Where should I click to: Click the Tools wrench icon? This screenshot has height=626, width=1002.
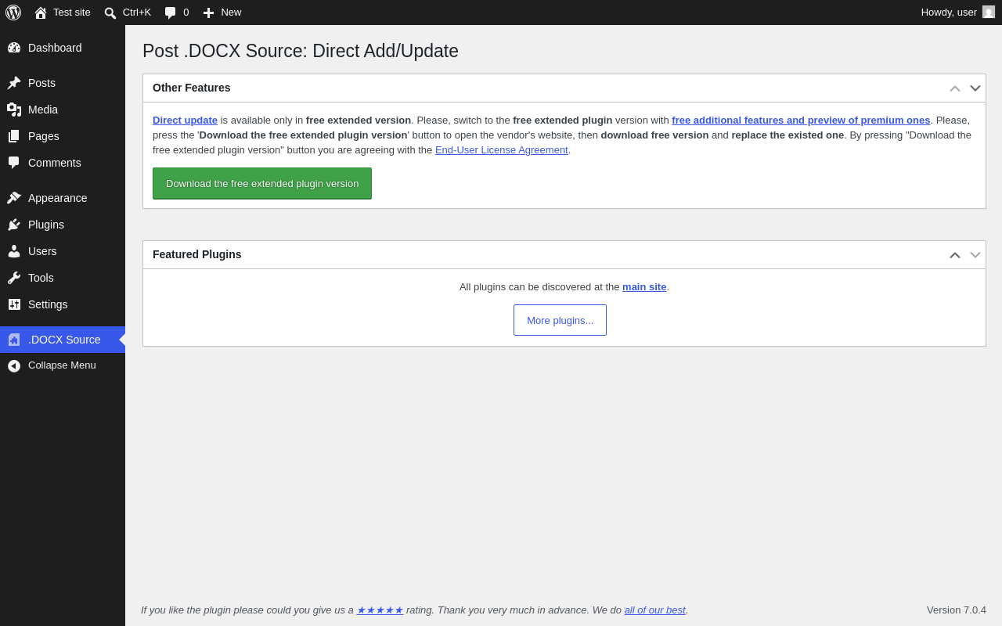[14, 278]
